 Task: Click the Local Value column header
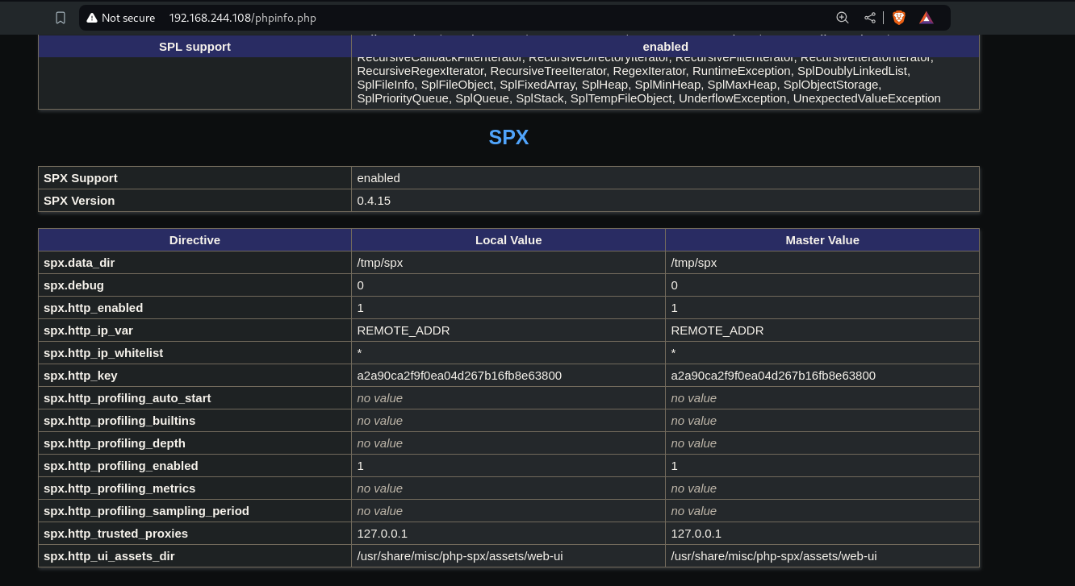pos(508,239)
